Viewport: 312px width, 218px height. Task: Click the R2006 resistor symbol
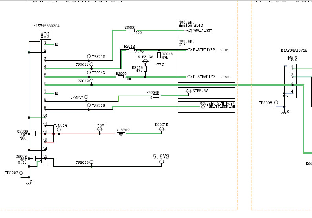coord(131,31)
